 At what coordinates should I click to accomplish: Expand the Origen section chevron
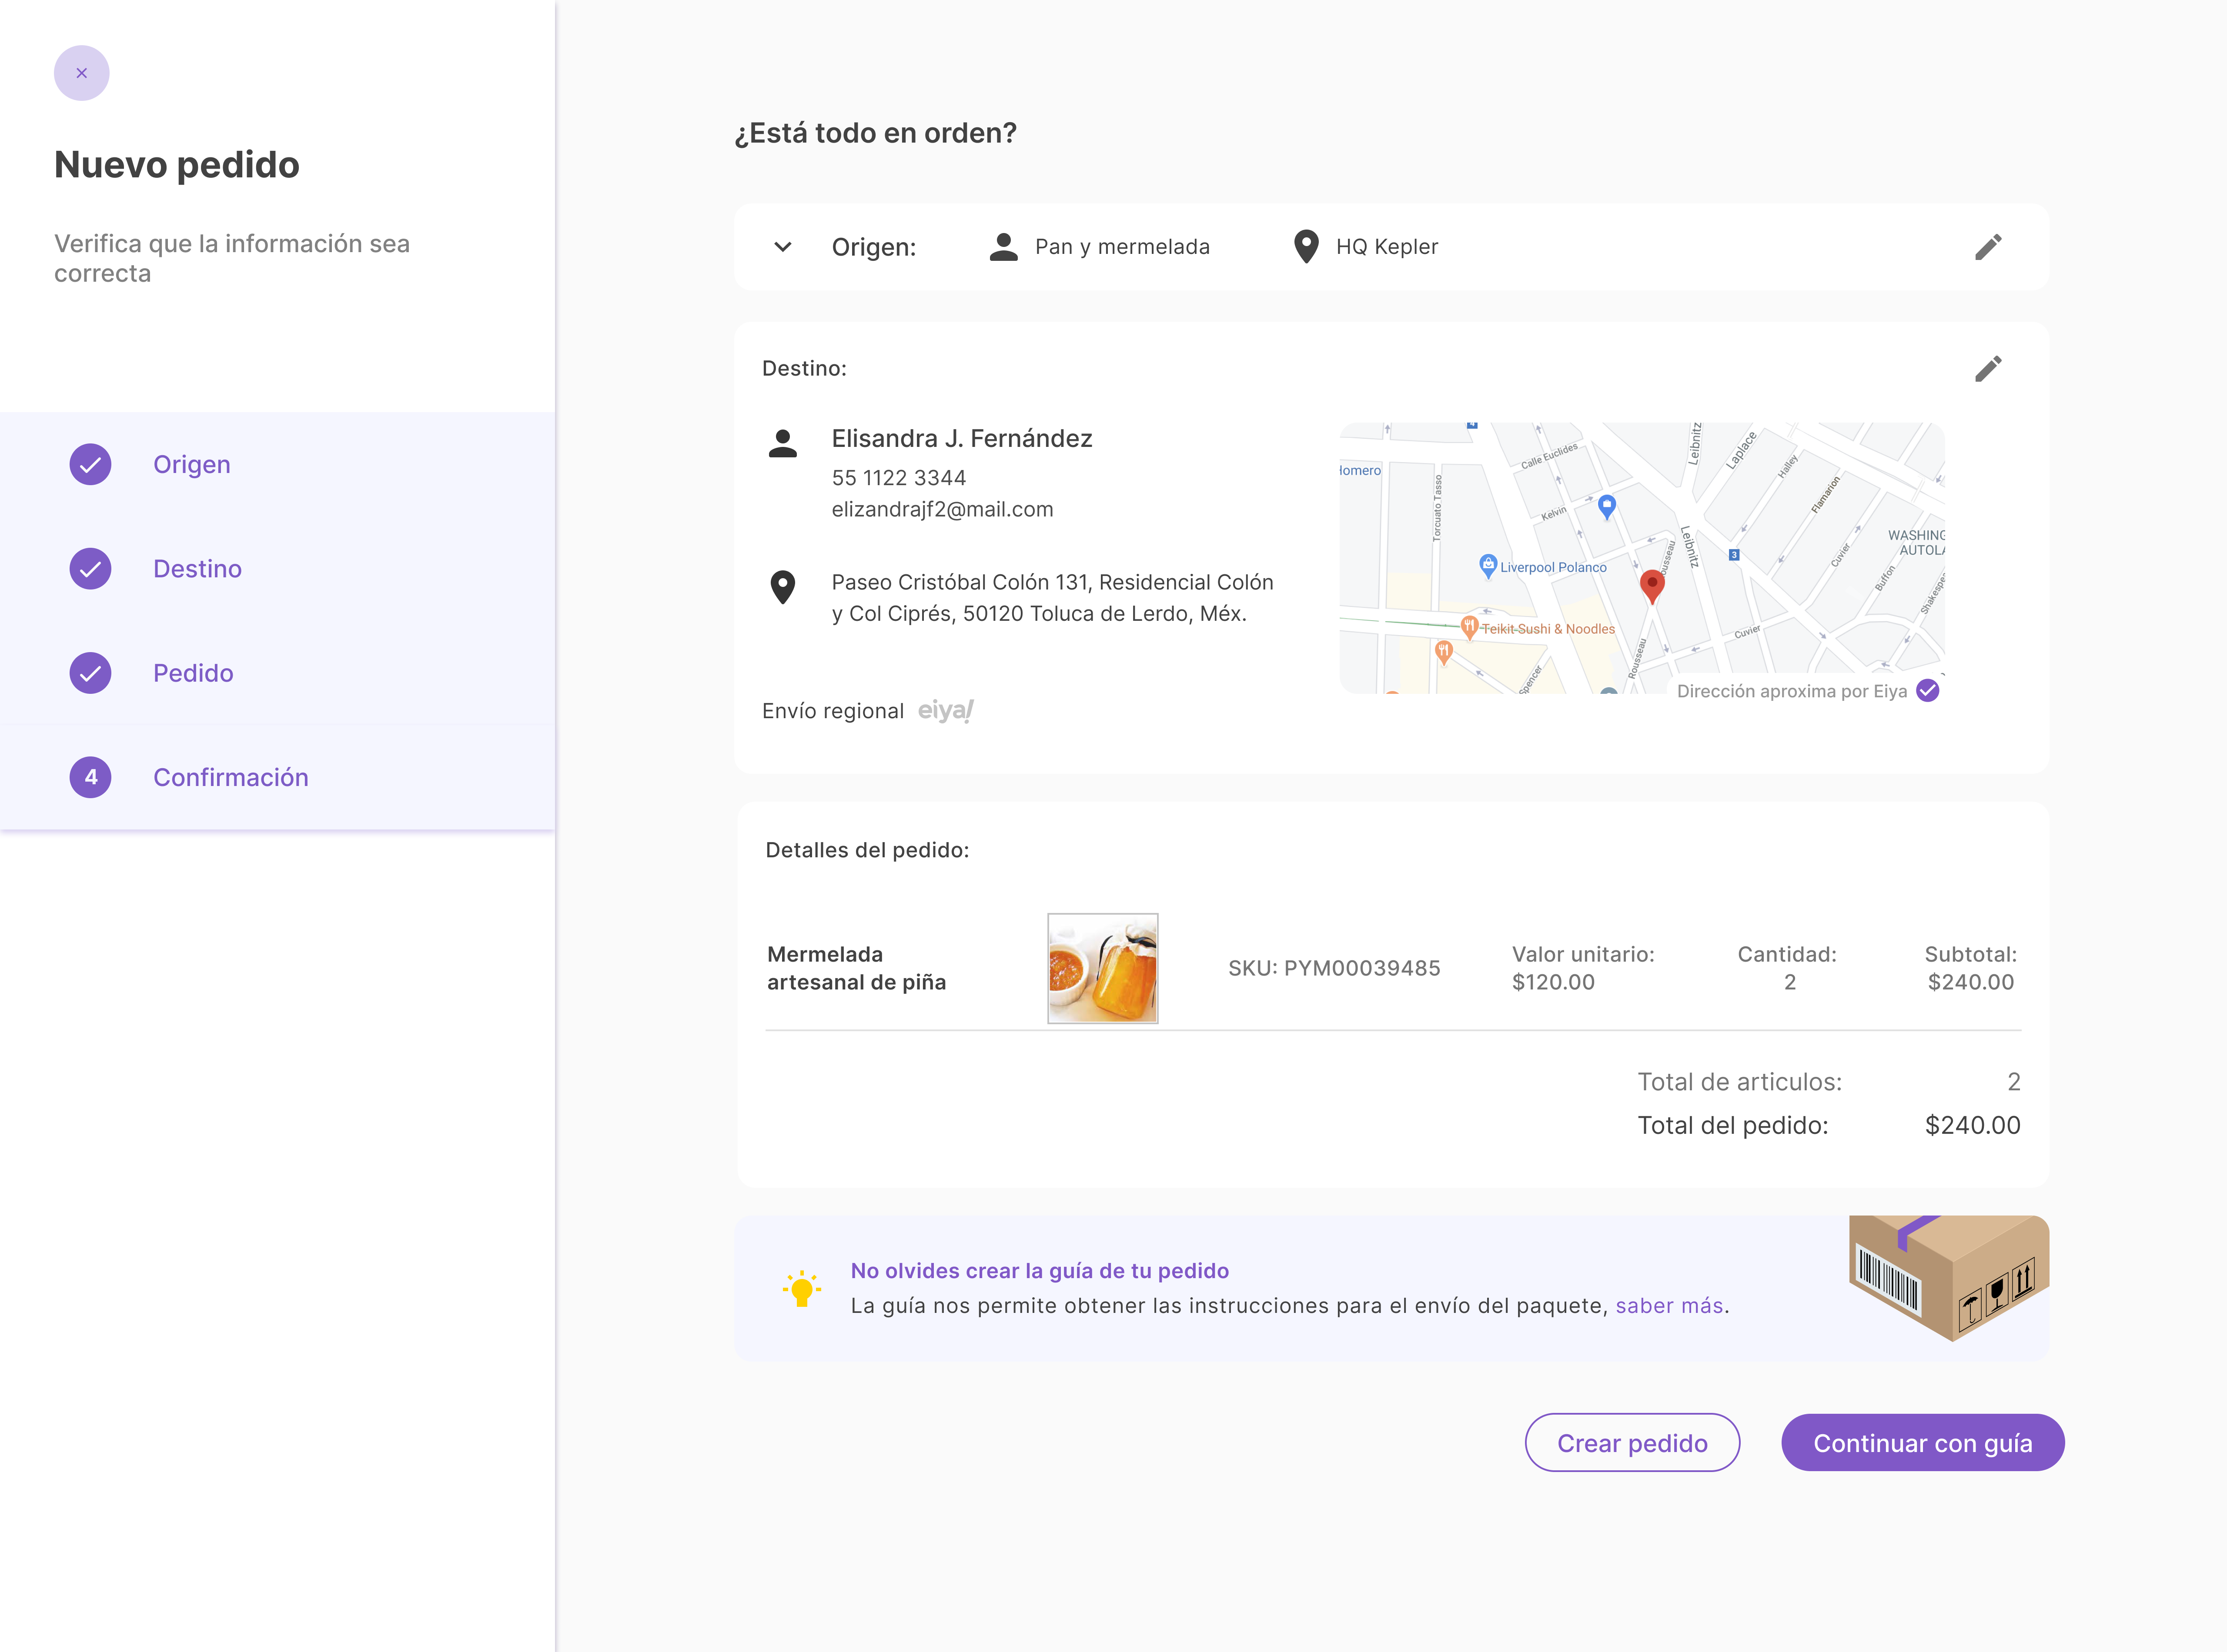pyautogui.click(x=782, y=247)
